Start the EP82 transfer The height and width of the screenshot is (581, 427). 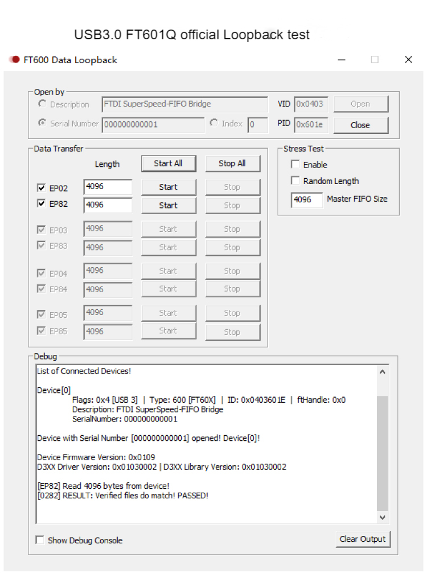[169, 205]
